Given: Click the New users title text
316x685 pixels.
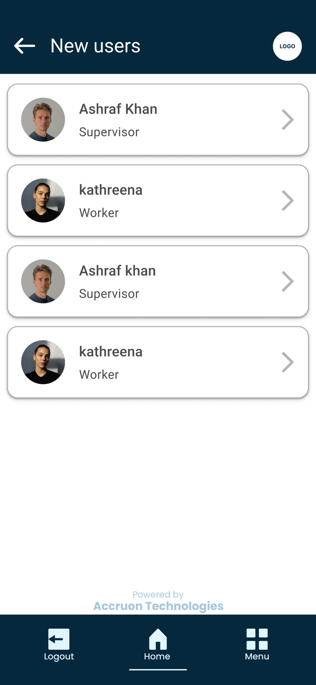Looking at the screenshot, I should click(95, 46).
